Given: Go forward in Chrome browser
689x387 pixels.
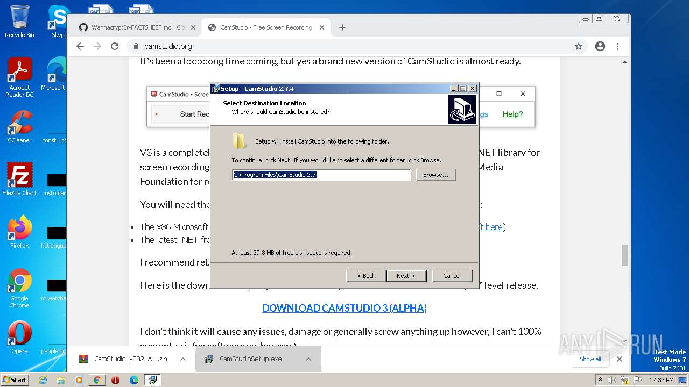Looking at the screenshot, I should tap(97, 46).
